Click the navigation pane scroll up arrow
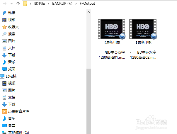 [x=89, y=12]
